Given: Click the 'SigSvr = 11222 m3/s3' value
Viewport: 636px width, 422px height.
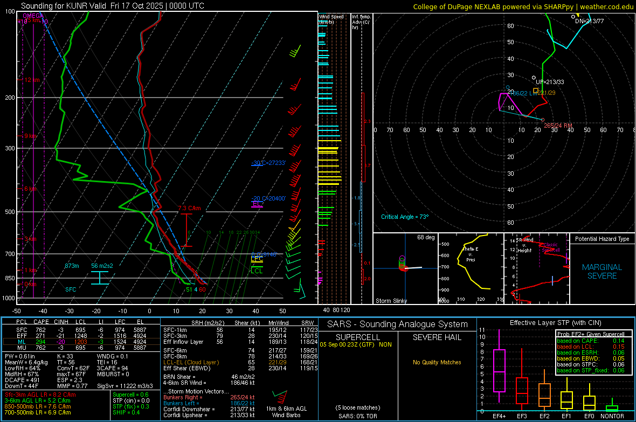Looking at the screenshot, I should coord(125,386).
